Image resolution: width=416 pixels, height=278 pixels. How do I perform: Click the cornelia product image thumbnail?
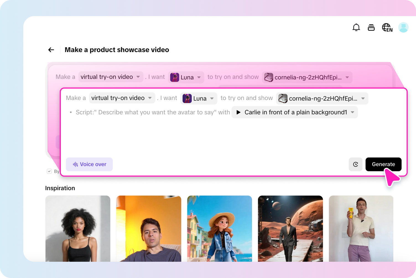coord(283,98)
